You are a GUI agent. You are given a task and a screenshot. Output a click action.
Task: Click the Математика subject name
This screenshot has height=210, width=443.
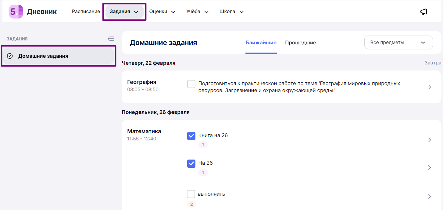[144, 131]
